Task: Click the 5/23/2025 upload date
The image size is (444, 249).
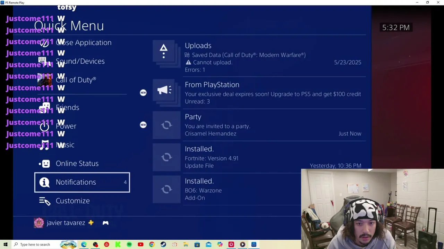Action: tap(348, 63)
